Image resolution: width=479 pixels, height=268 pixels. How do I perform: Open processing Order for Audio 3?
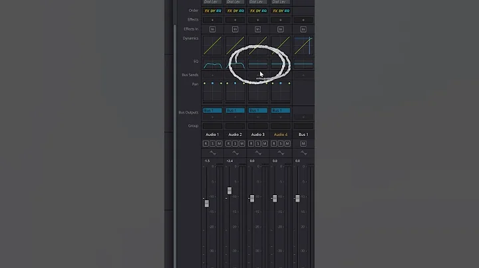[258, 11]
